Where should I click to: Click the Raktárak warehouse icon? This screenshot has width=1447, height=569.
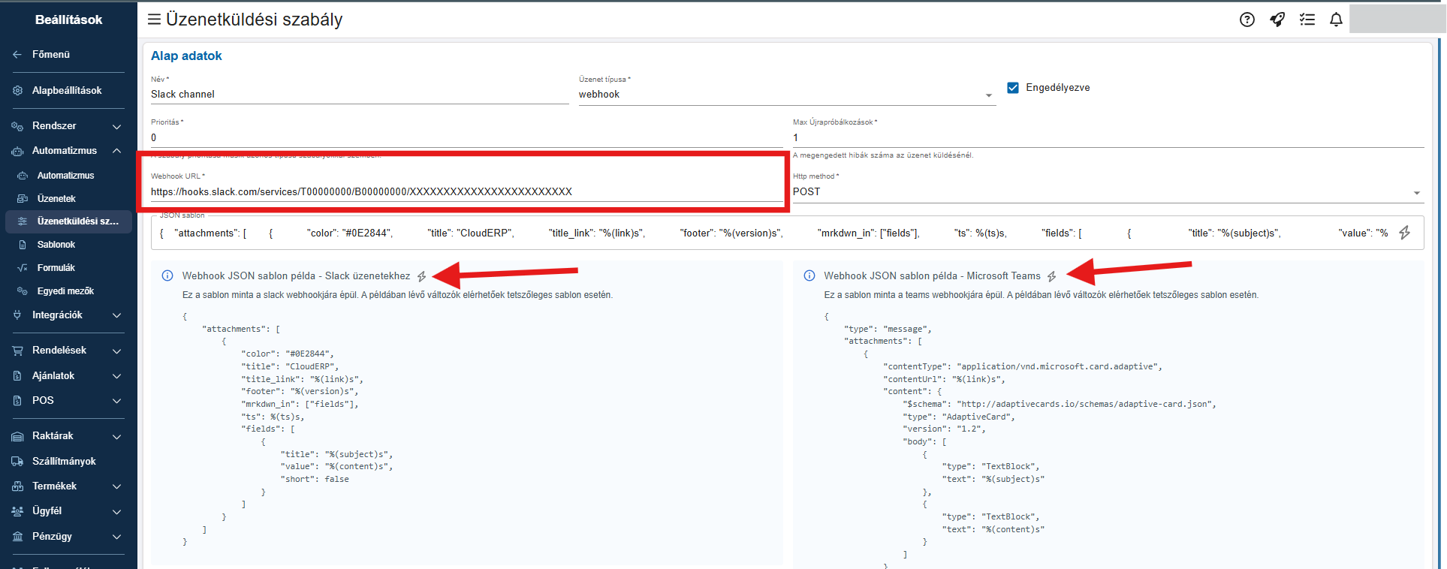[17, 436]
